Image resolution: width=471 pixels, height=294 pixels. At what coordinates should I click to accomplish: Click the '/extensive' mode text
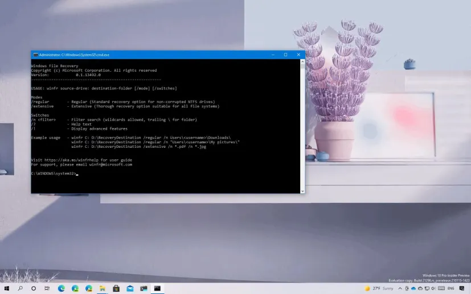42,106
